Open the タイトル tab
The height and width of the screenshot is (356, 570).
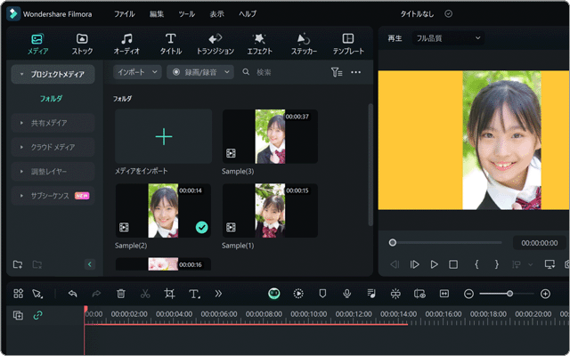tap(171, 44)
